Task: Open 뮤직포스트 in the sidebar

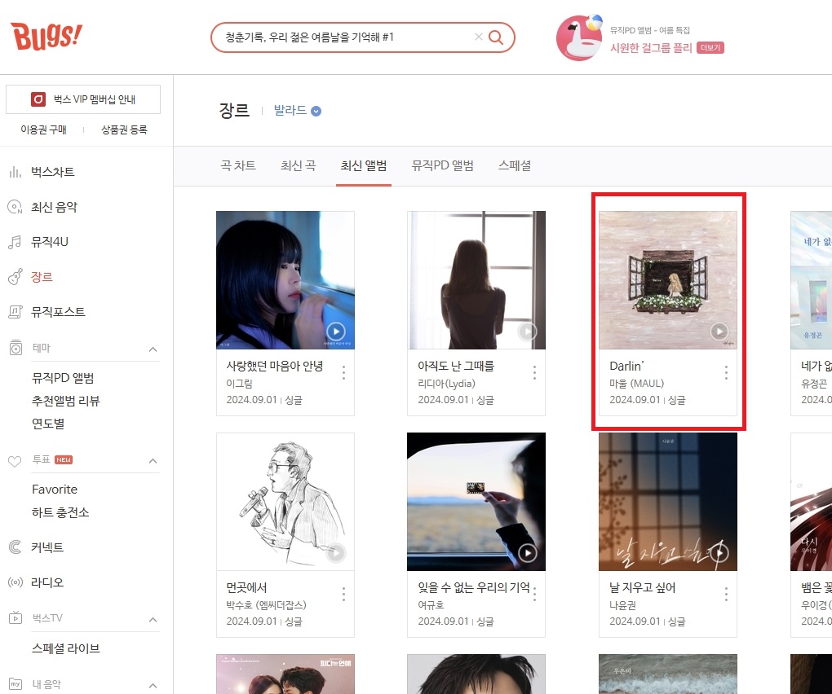Action: click(x=58, y=312)
